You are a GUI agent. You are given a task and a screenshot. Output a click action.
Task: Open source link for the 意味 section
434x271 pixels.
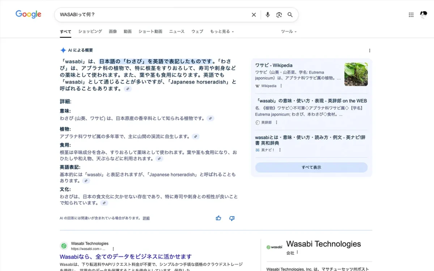coord(210,118)
